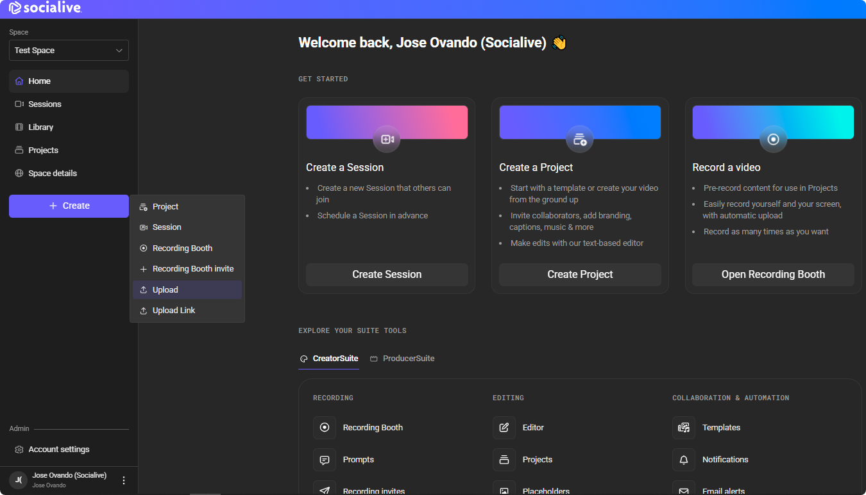
Task: Click the plus icon beside Recording Booth invite
Action: point(144,269)
